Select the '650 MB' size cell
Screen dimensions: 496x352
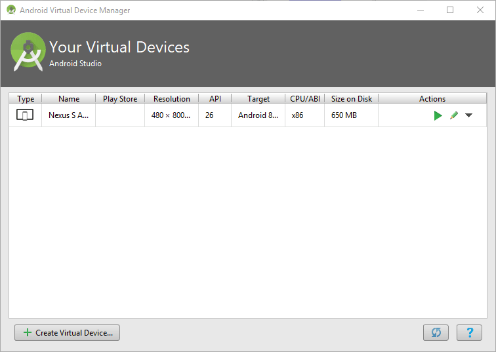point(352,115)
